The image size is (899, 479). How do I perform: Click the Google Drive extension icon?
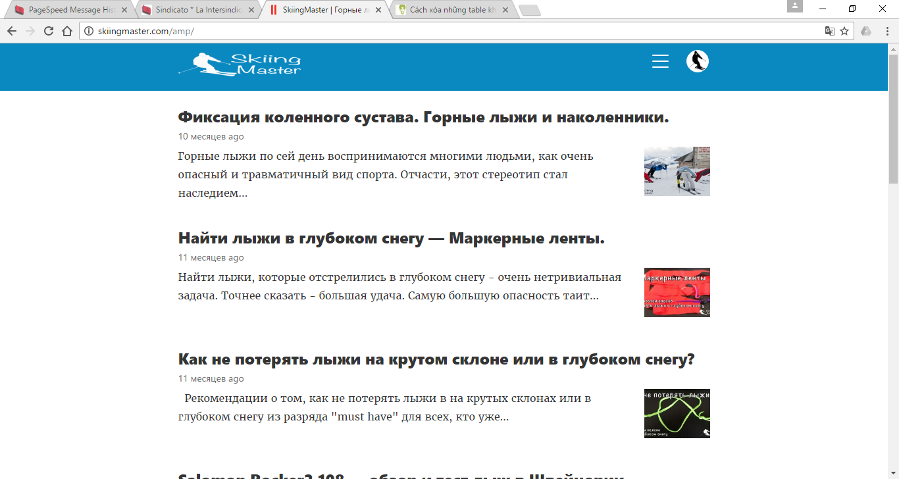(866, 31)
